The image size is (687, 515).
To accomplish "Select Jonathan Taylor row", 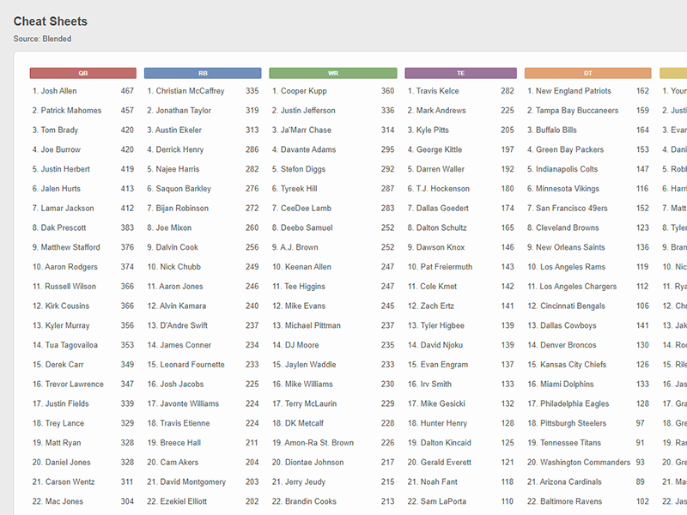I will [x=203, y=111].
